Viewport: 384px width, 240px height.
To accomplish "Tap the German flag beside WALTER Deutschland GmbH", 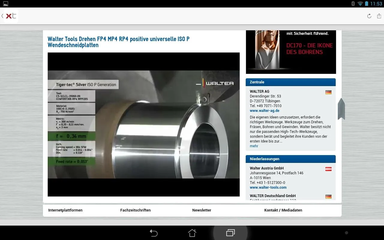I will (x=328, y=196).
